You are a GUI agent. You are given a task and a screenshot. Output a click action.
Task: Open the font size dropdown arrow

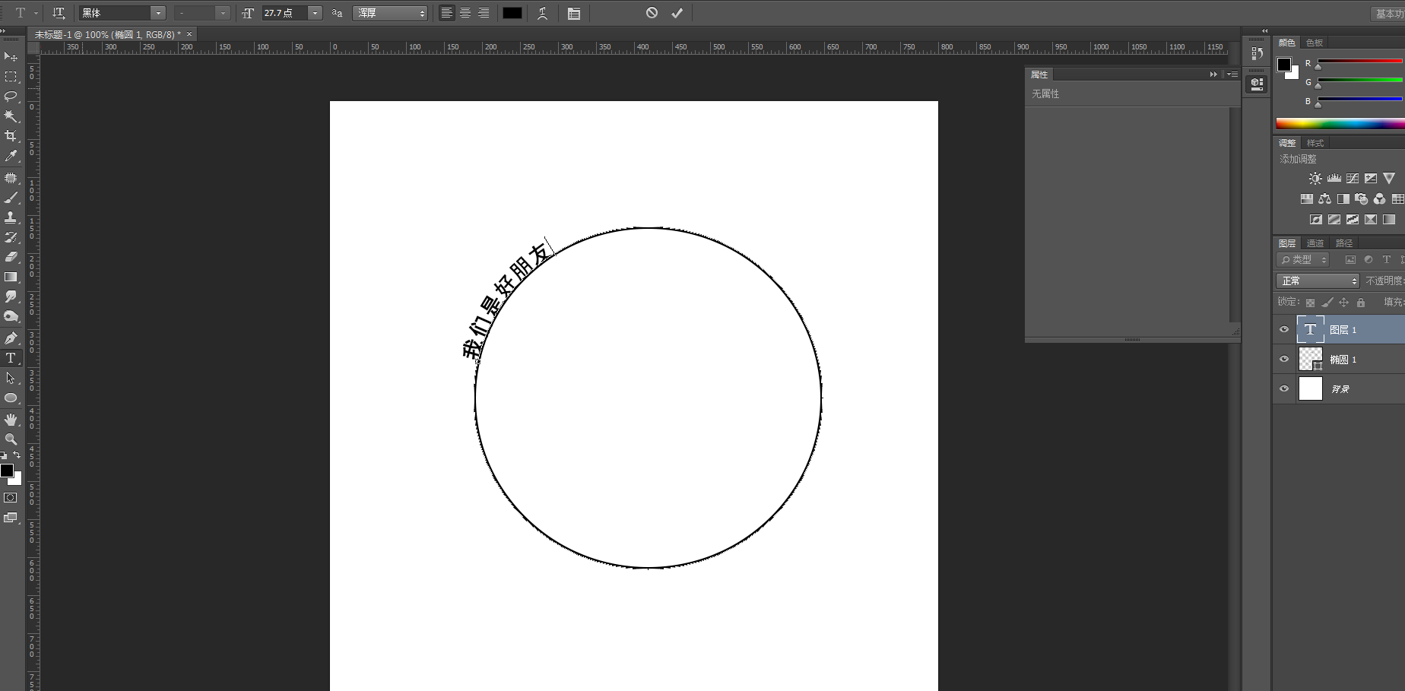coord(315,13)
